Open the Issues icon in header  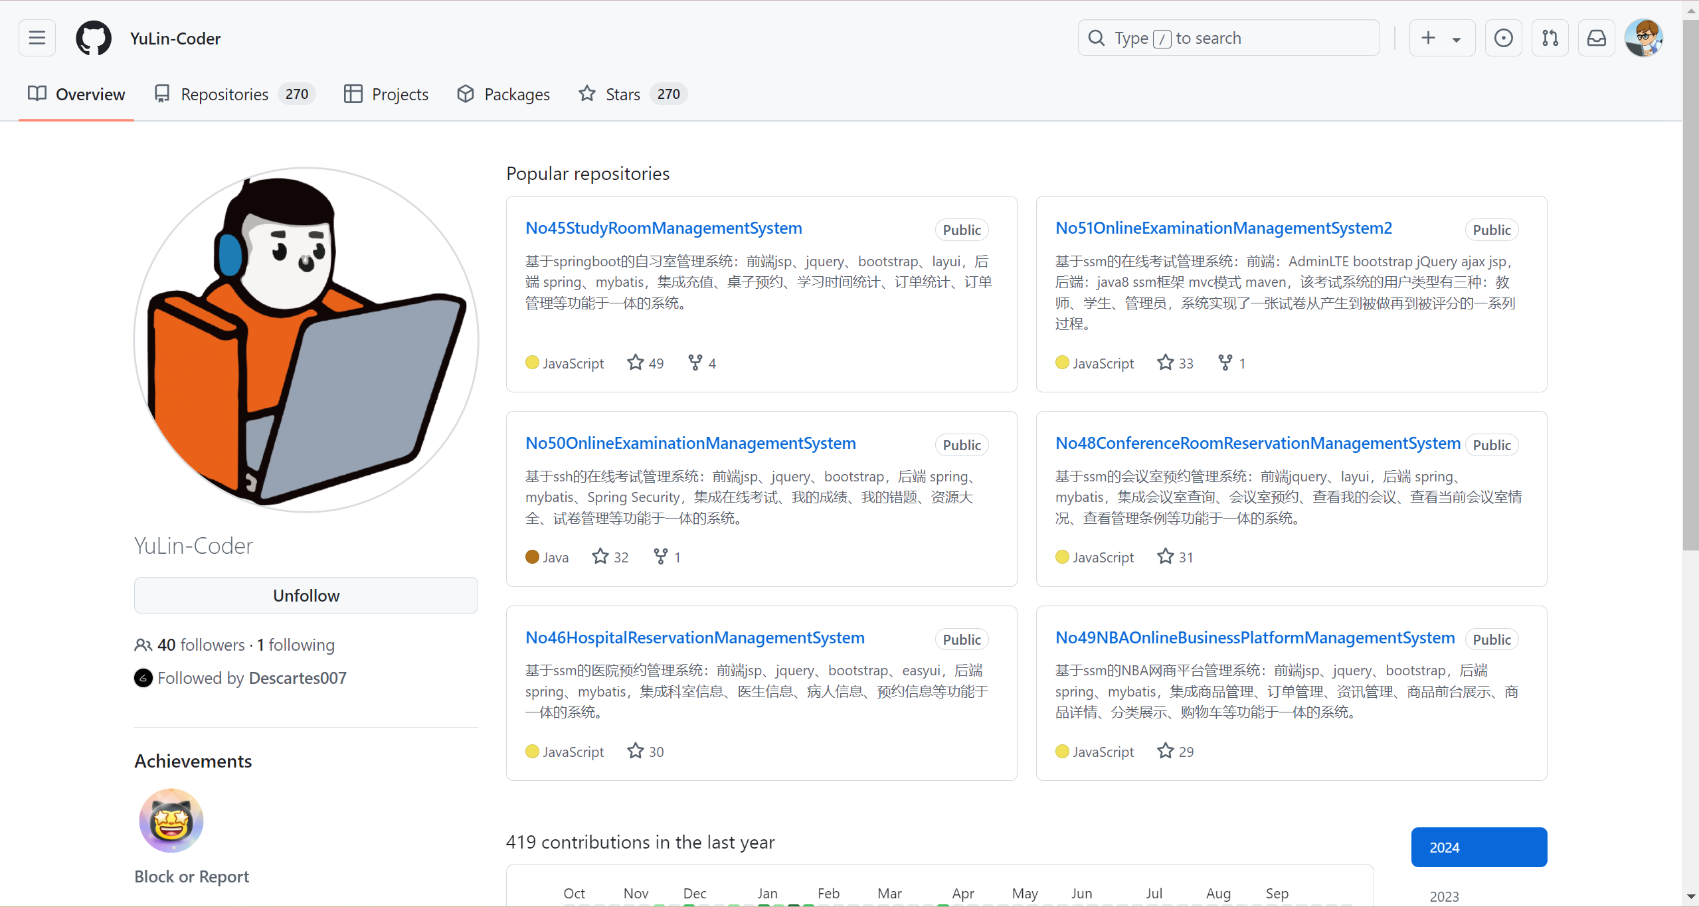1503,38
